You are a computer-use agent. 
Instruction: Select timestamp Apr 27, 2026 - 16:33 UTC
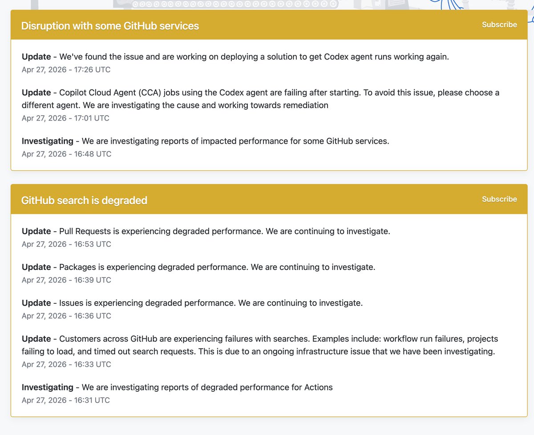(66, 364)
